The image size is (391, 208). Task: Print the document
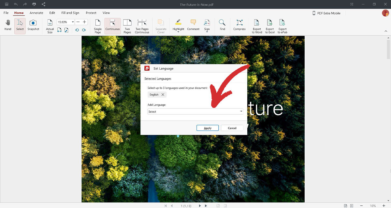[x=34, y=4]
